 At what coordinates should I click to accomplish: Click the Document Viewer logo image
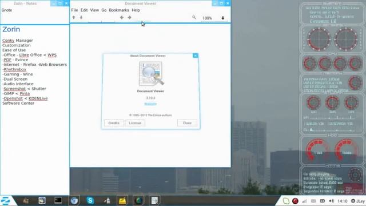click(151, 73)
